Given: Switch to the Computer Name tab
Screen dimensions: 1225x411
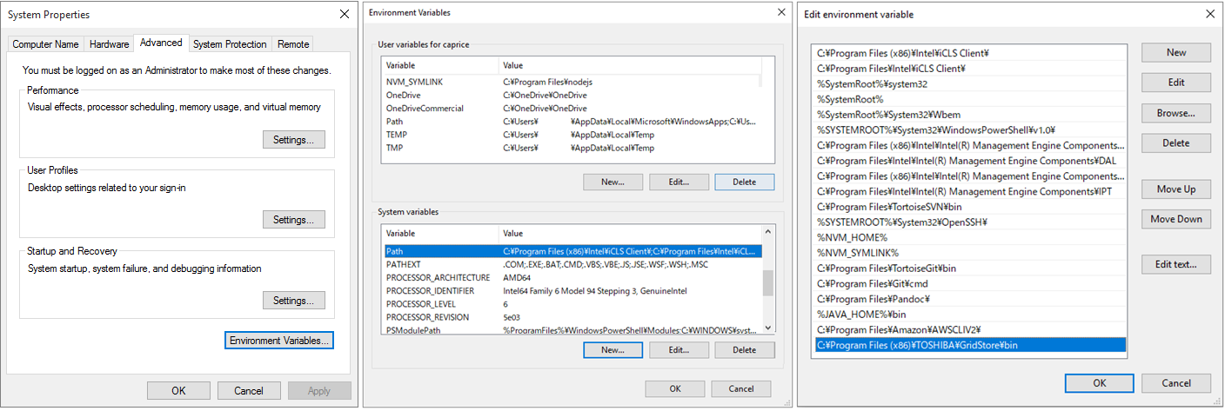Looking at the screenshot, I should click(45, 44).
